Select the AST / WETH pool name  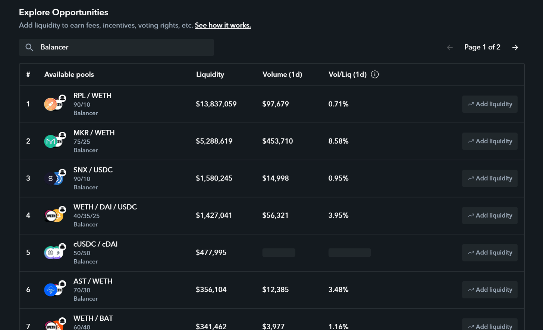pyautogui.click(x=93, y=281)
